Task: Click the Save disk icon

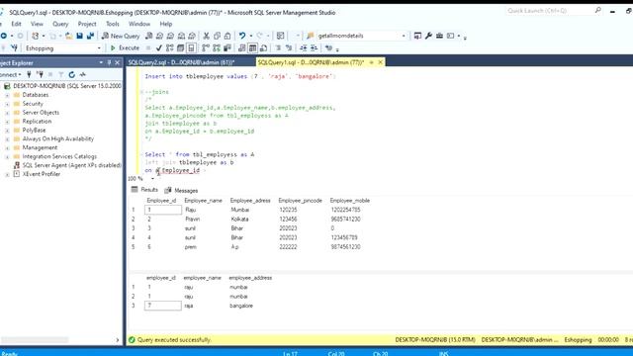Action: tap(79, 36)
